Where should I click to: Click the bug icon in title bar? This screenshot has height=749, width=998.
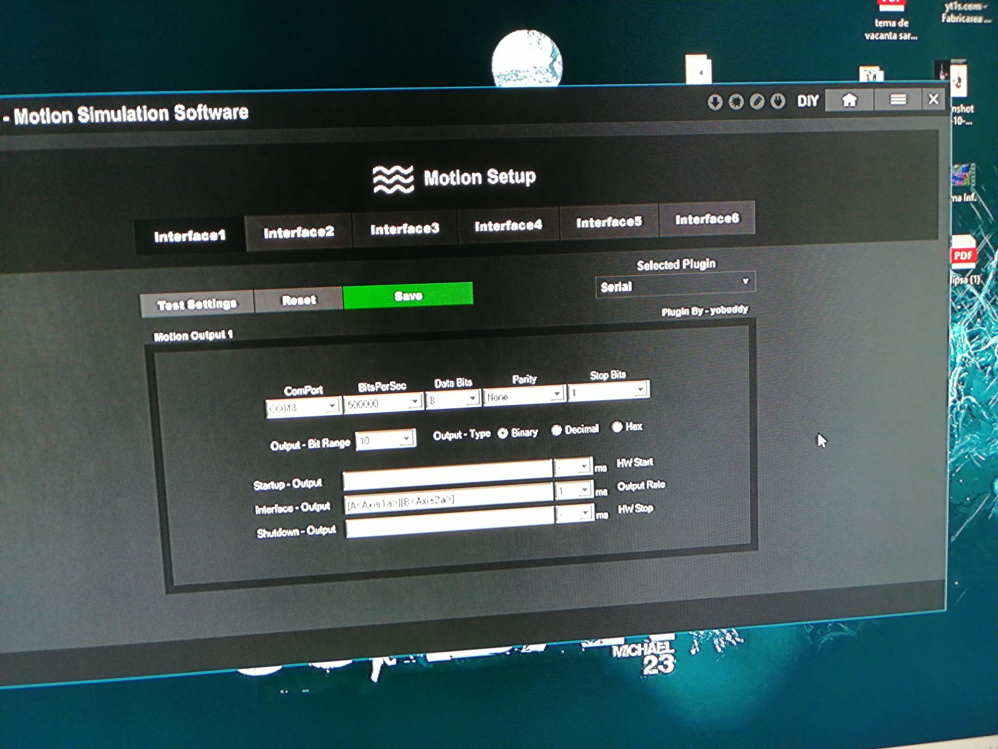click(736, 102)
